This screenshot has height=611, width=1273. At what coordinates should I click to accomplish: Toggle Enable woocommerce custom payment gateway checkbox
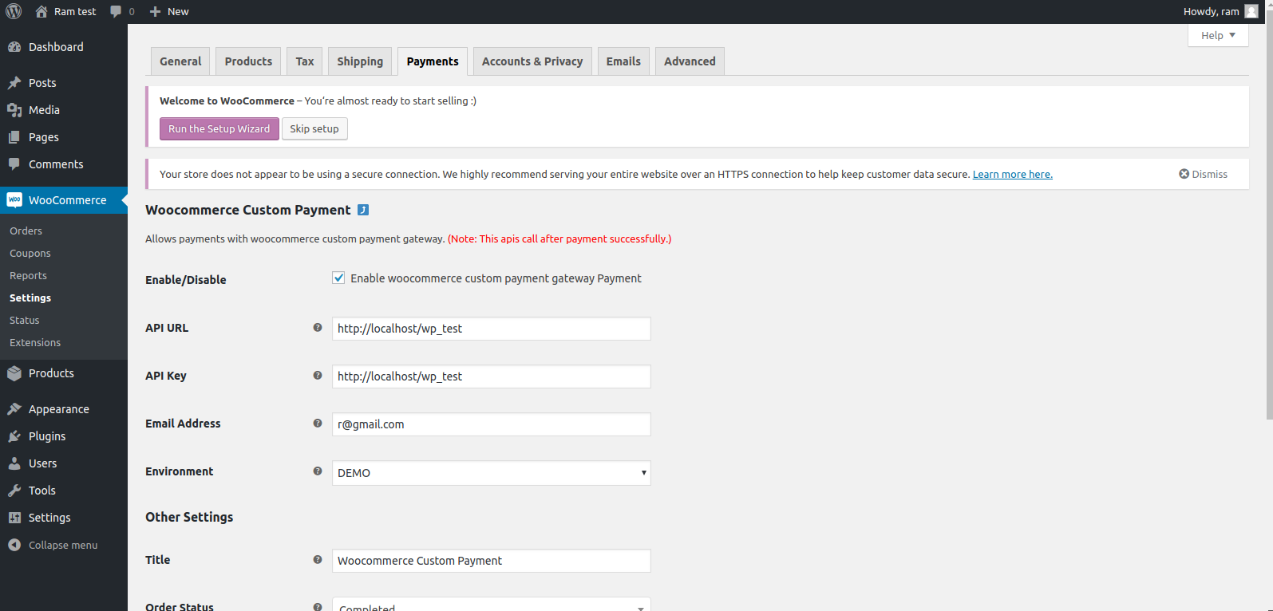[338, 278]
